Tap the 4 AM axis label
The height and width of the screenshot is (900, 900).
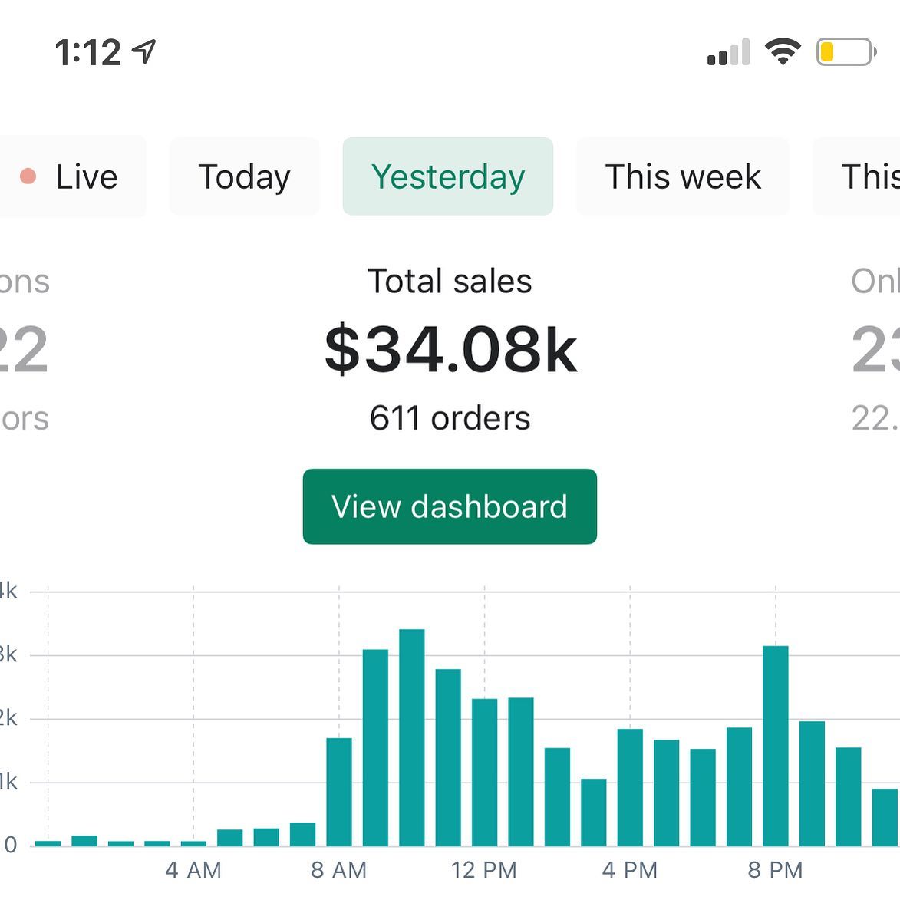point(193,870)
